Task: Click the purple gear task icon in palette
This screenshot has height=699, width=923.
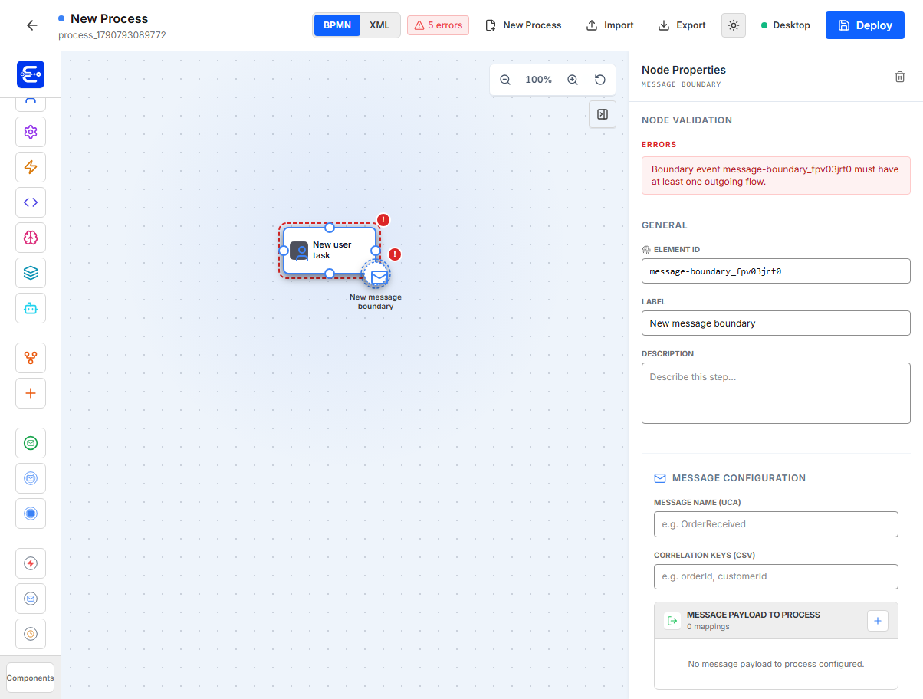Action: pyautogui.click(x=31, y=132)
